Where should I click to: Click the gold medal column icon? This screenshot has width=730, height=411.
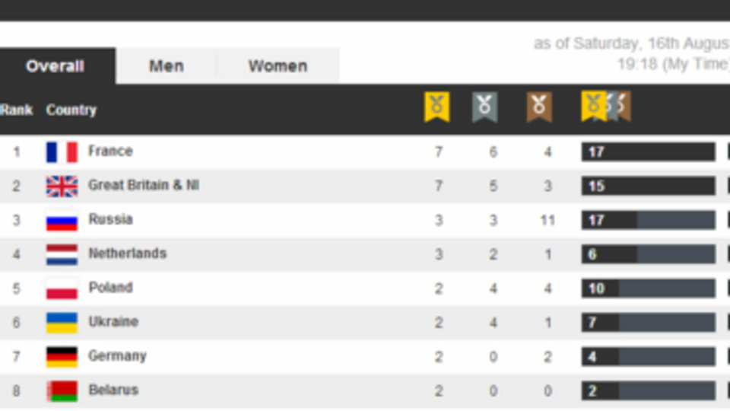tap(437, 107)
